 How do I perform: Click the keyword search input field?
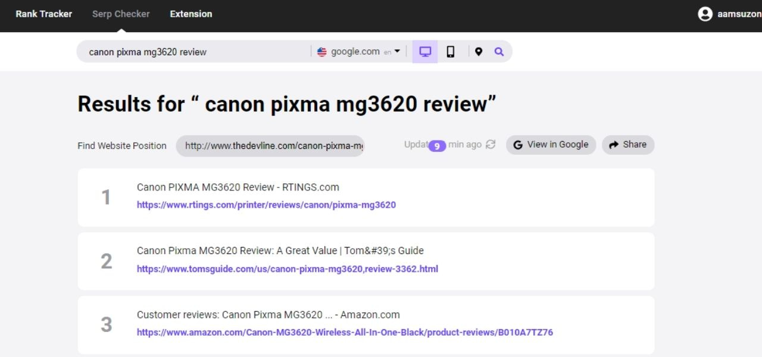pos(196,52)
